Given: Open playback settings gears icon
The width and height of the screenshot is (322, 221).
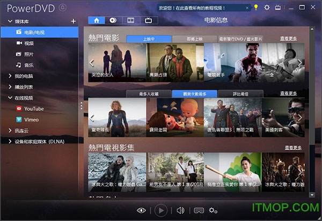Looking at the screenshot, I should coord(213,210).
